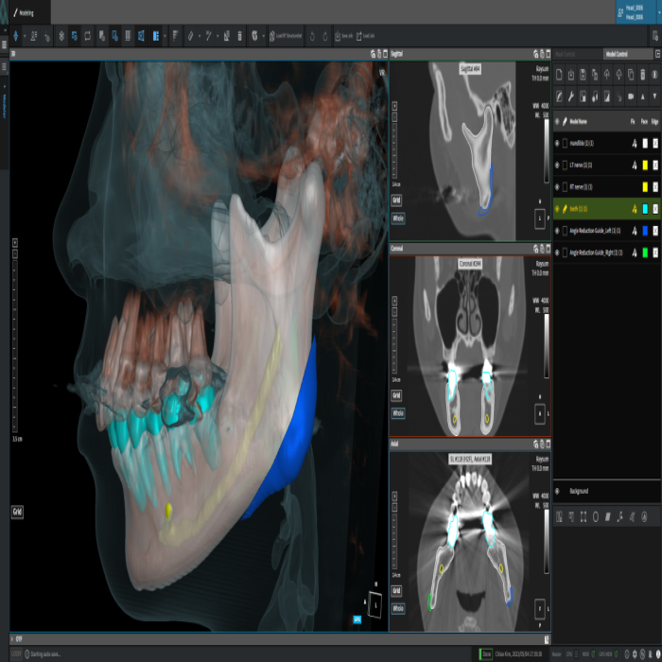Click the undo arrow in top toolbar

(312, 36)
